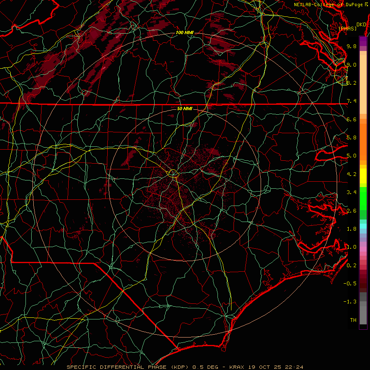Viewport: 370px width, 370px height.
Task: Click the KRAX radar site circle
Action: coord(173,173)
